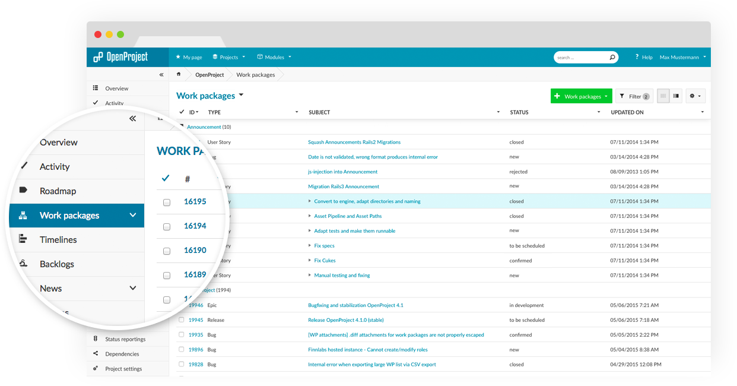Screen dimensions: 737x386
Task: Click the Help question mark icon
Action: pos(637,57)
